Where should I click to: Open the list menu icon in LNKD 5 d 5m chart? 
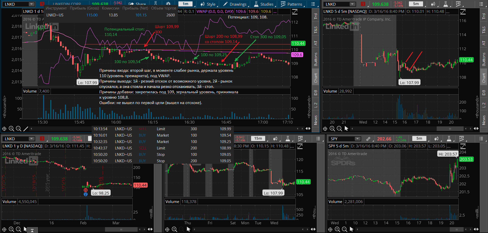pos(482,4)
